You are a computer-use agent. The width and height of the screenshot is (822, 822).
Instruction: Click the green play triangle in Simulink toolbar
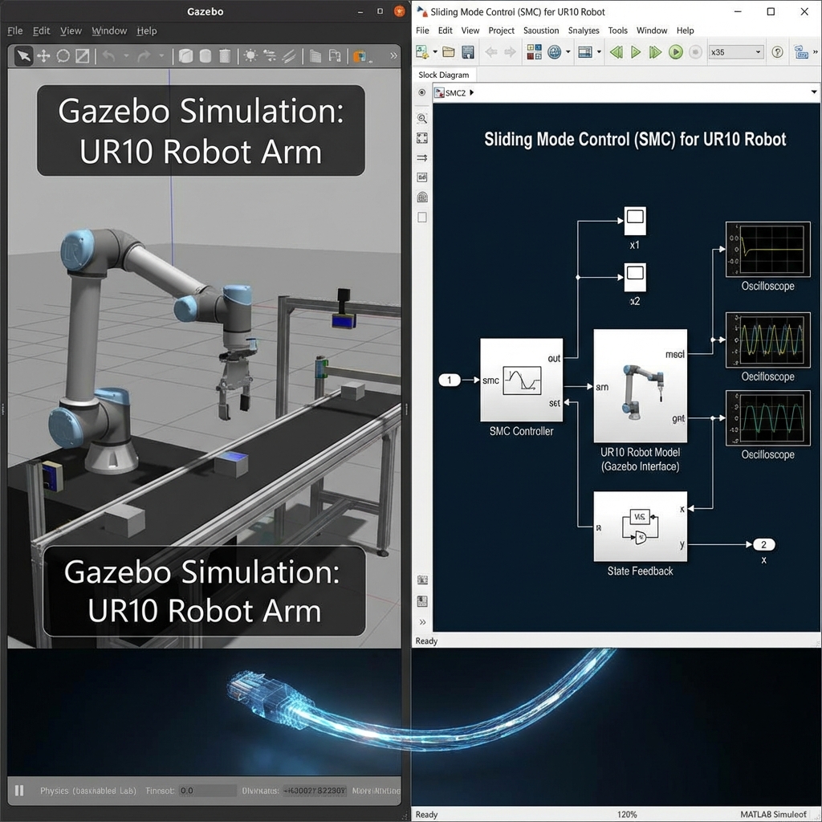pyautogui.click(x=636, y=52)
